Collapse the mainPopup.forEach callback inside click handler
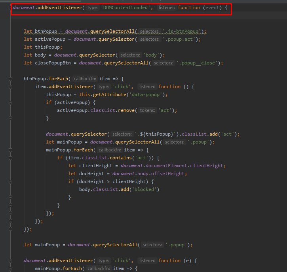The width and height of the screenshot is (287, 272). tap(10, 150)
